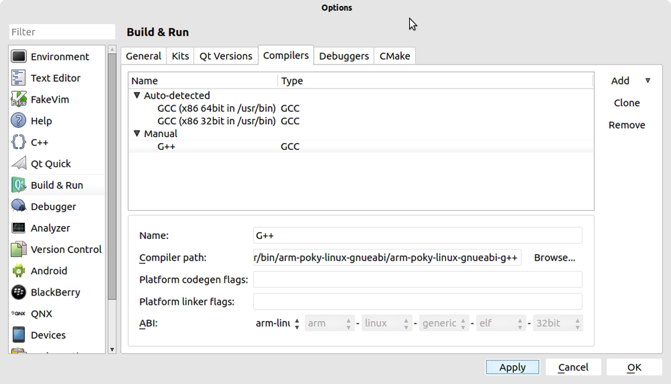The height and width of the screenshot is (384, 671).
Task: Open the Version Control category icon
Action: pos(19,250)
